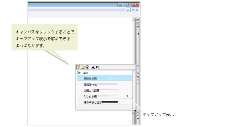This screenshot has height=127, width=228.
Task: Collapse the 直線 folder in the tool list
Action: pyautogui.click(x=79, y=73)
